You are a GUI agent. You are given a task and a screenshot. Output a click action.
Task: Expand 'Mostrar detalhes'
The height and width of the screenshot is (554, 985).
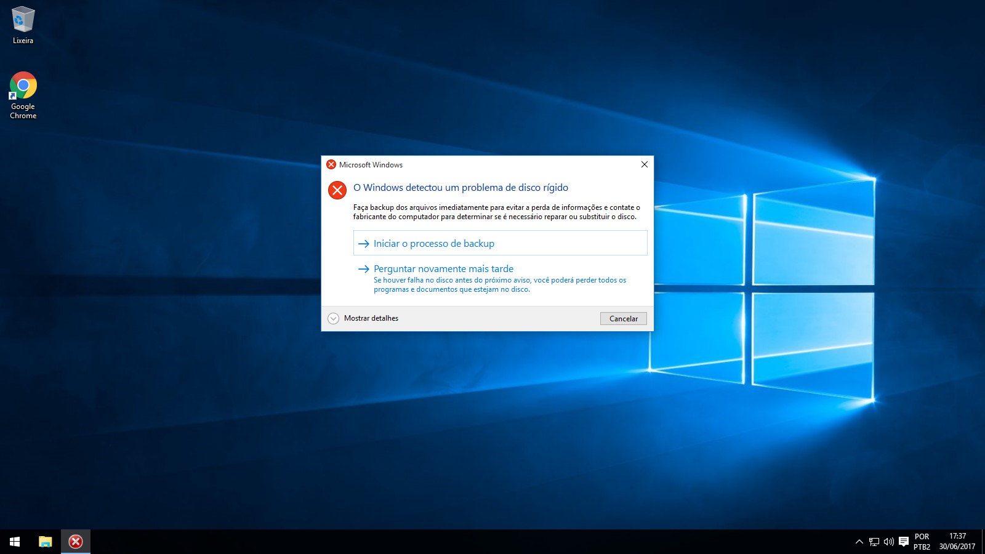point(363,318)
